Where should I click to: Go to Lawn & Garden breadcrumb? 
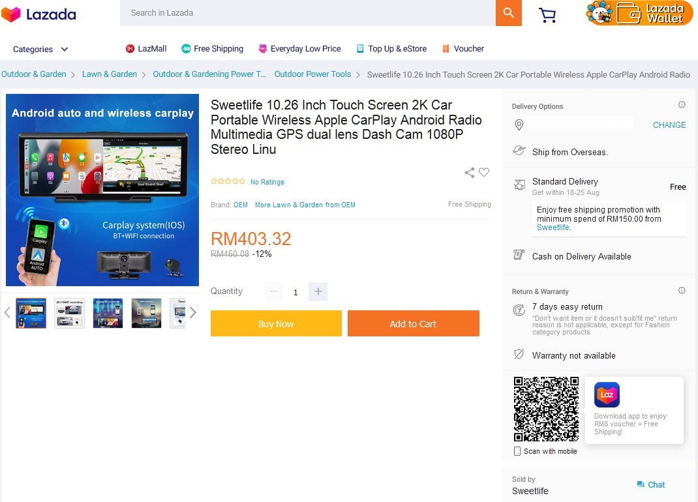[110, 74]
